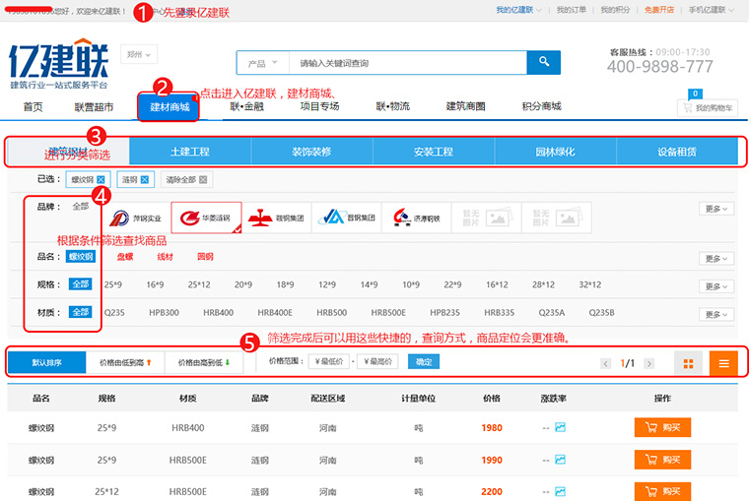The height and width of the screenshot is (501, 749).
Task: Expand the brand row 更多 list
Action: 715,209
